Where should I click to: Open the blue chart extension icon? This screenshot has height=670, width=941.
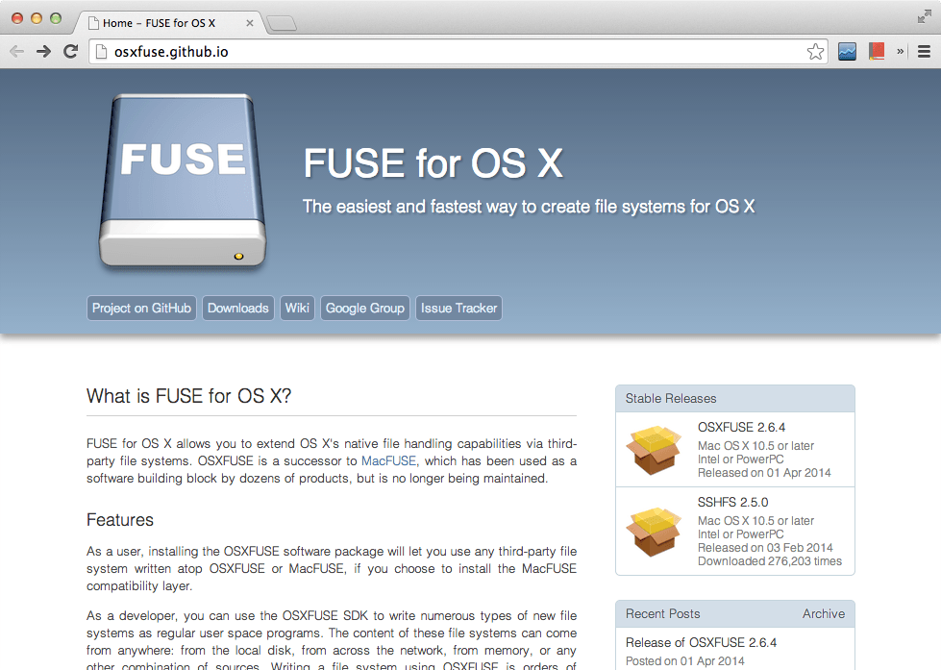pos(847,52)
